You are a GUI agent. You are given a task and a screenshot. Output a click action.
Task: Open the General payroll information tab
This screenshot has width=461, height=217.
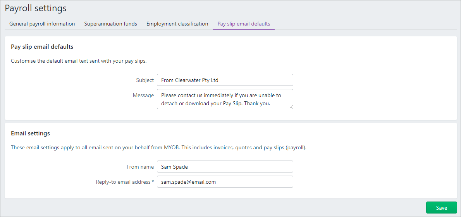(x=42, y=24)
